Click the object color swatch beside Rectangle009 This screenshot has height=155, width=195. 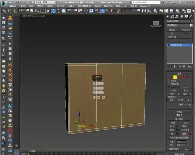pyautogui.click(x=192, y=21)
